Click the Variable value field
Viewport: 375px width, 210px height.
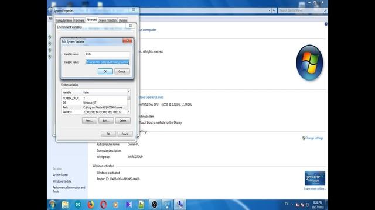[x=107, y=62]
